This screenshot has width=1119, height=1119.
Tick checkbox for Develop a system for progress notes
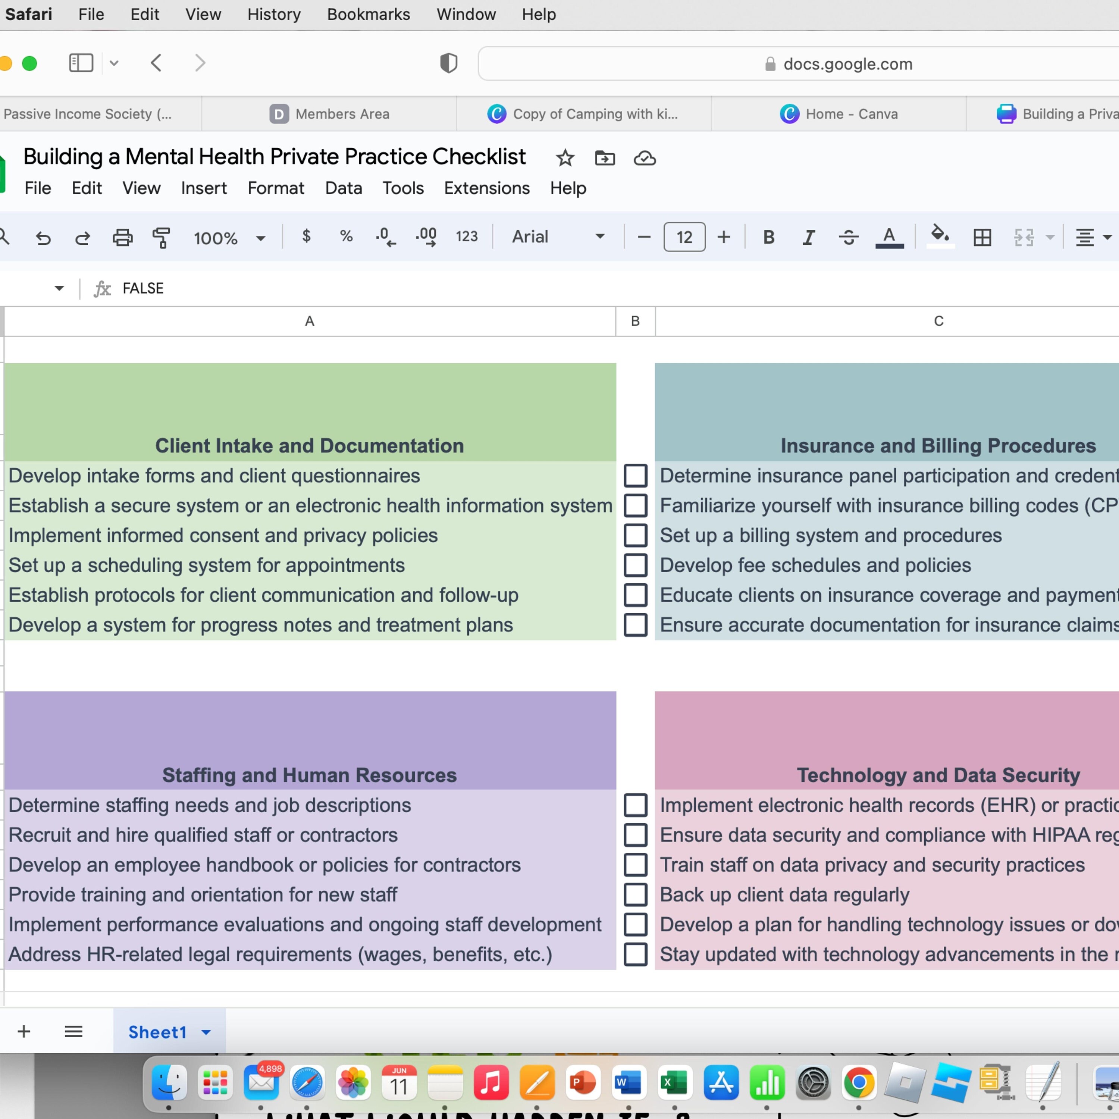pyautogui.click(x=635, y=625)
